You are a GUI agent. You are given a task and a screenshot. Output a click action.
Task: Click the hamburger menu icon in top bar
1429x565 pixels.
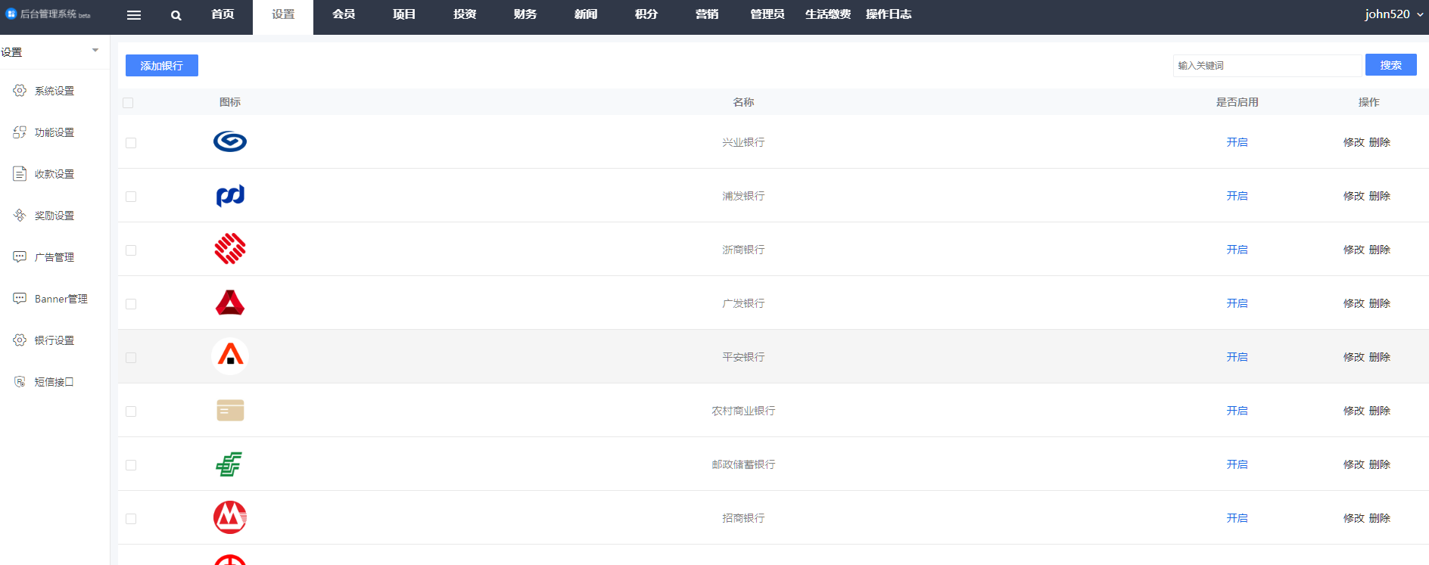click(134, 15)
